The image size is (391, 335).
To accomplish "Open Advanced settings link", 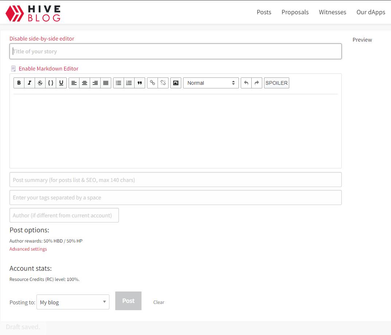I will pos(28,249).
